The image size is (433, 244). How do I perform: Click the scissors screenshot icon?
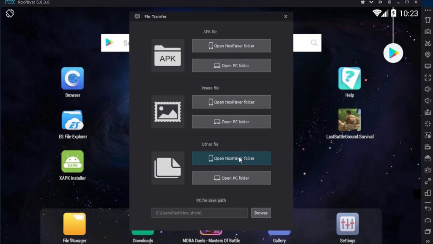428,43
